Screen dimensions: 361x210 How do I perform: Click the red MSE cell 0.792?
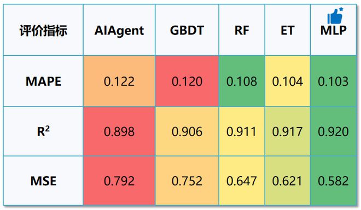pyautogui.click(x=119, y=181)
